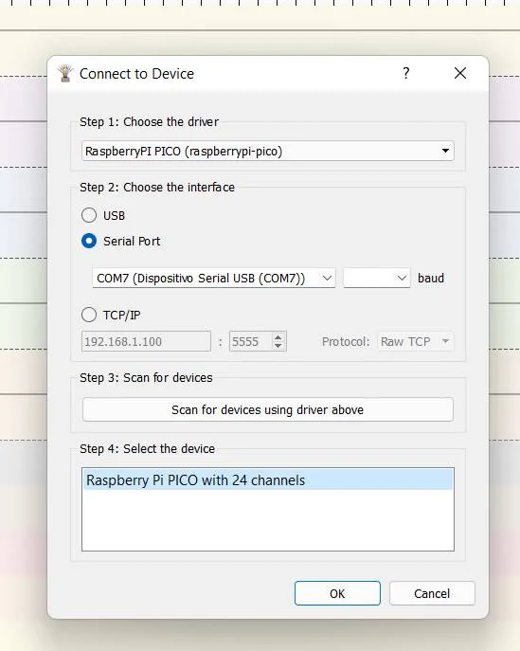Click the OK button

pyautogui.click(x=337, y=593)
